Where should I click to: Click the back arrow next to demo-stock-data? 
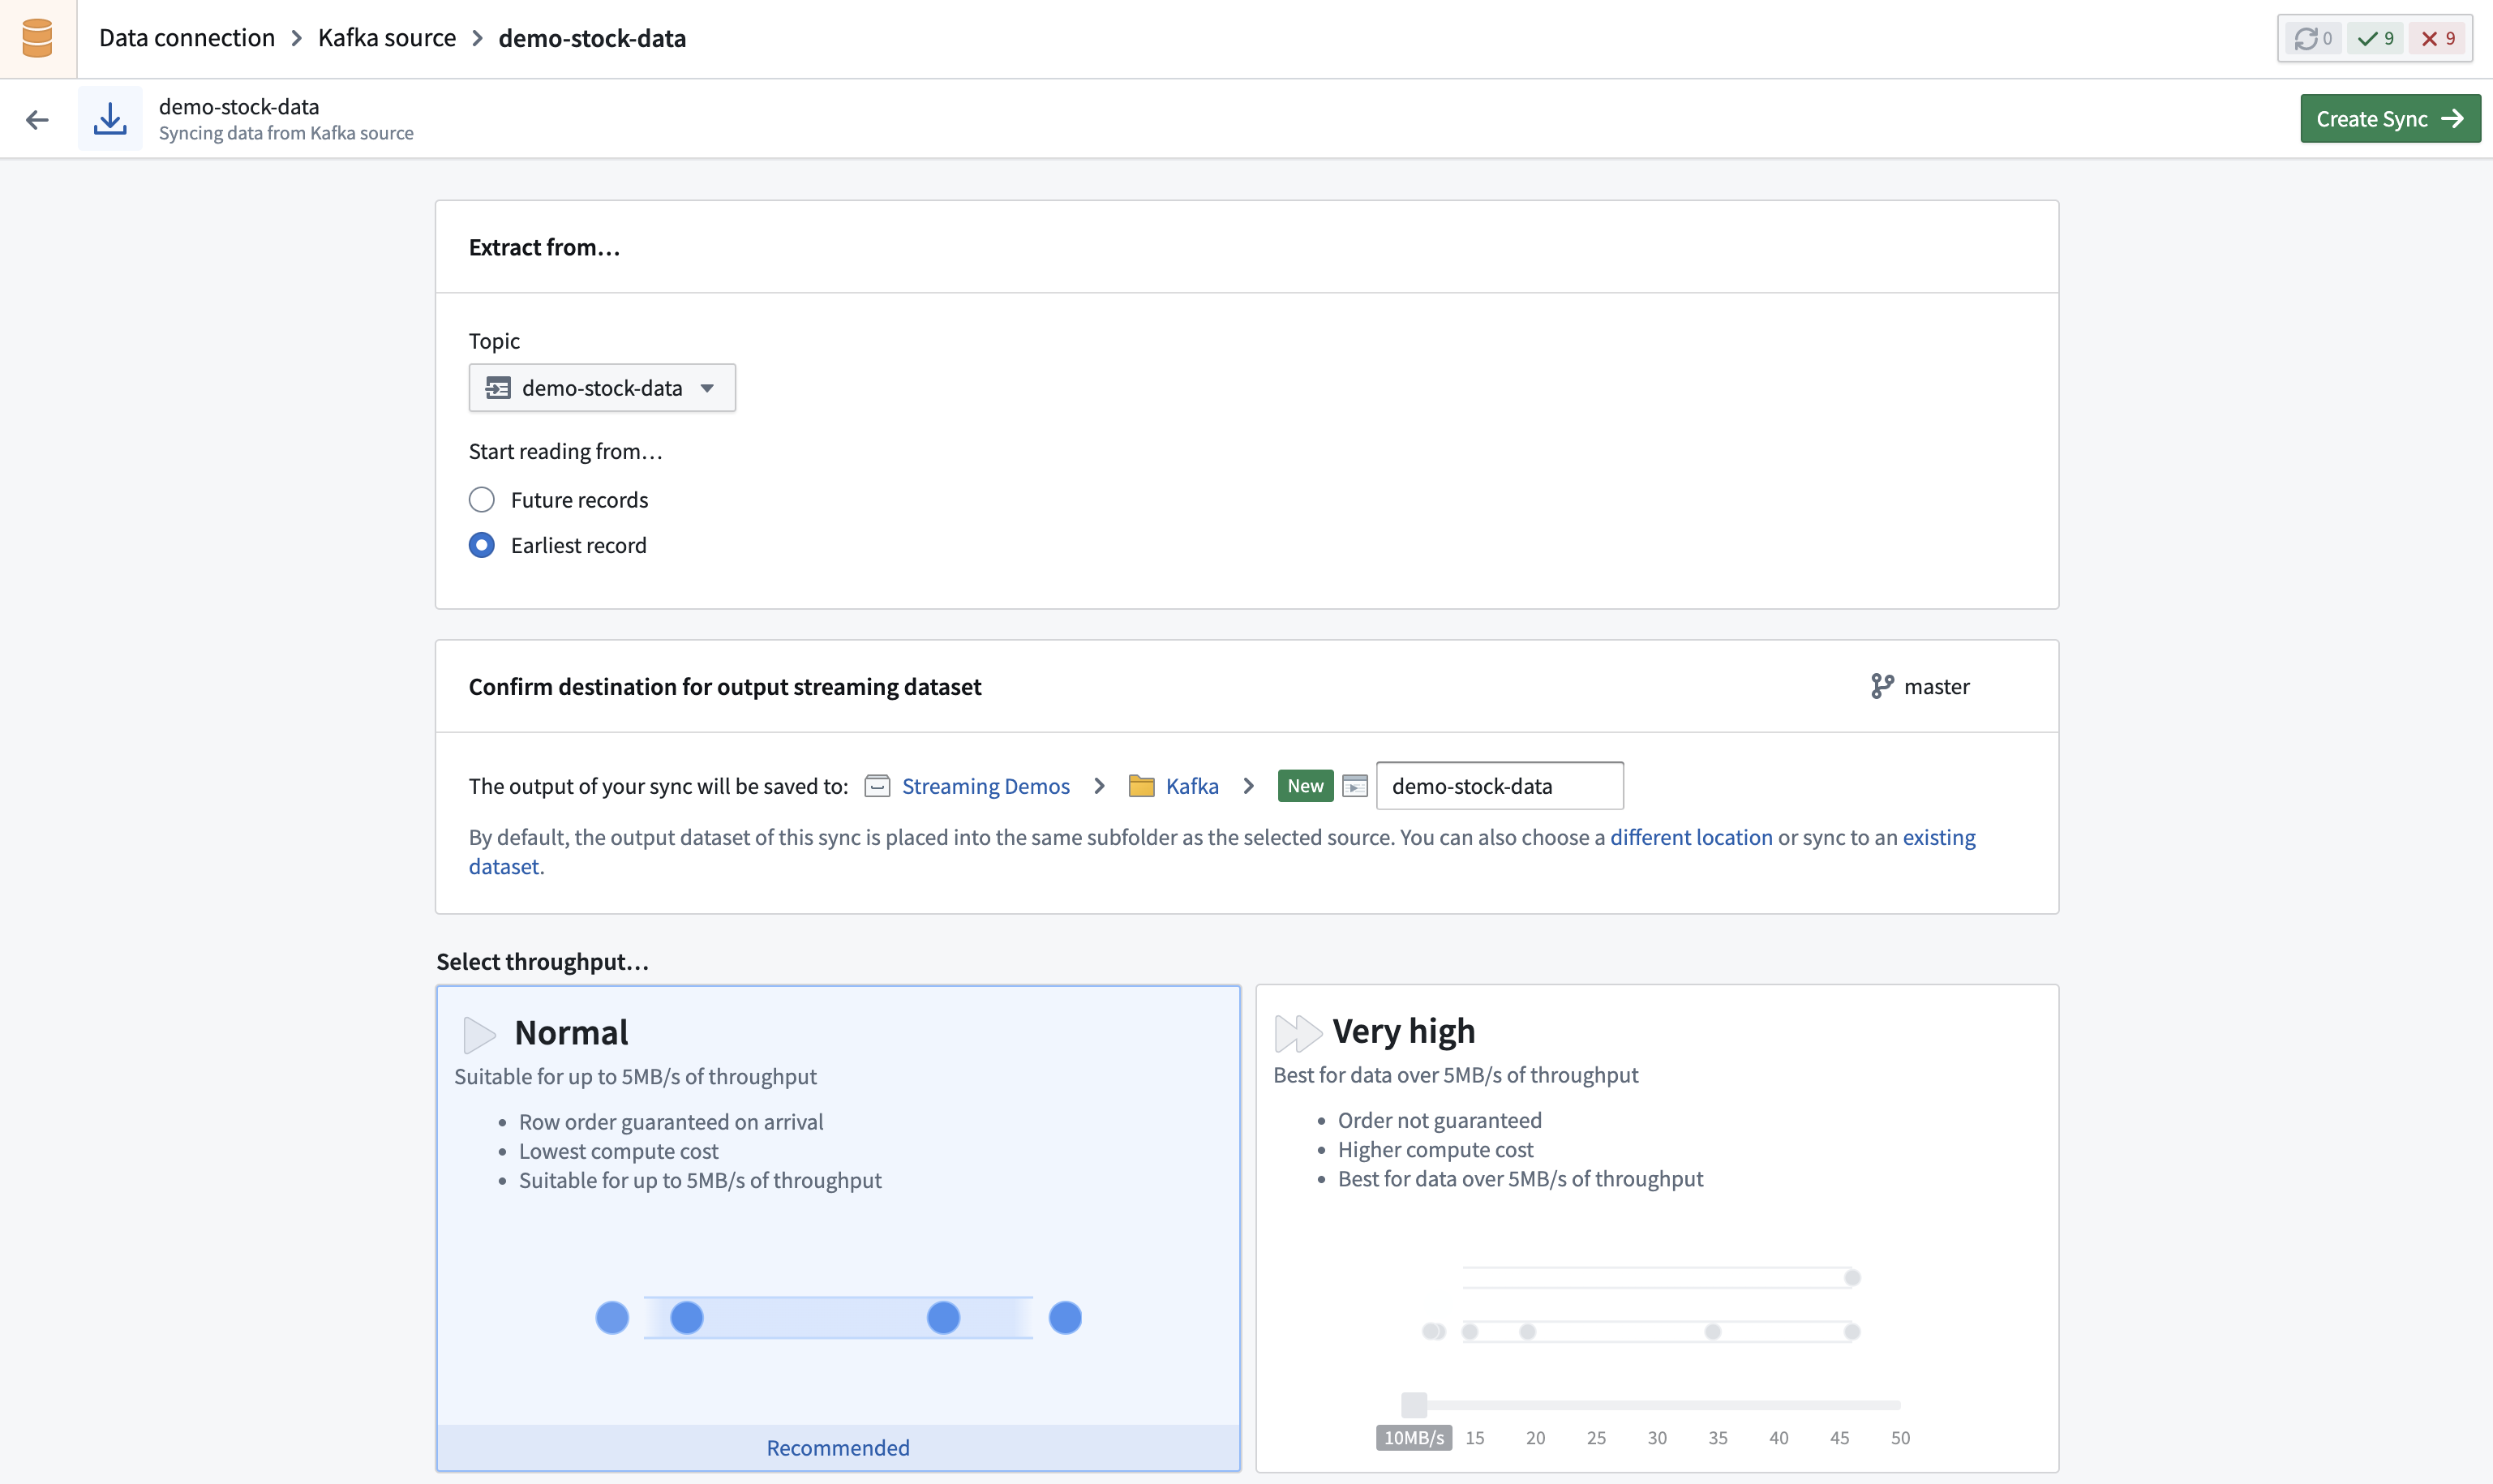(x=39, y=118)
